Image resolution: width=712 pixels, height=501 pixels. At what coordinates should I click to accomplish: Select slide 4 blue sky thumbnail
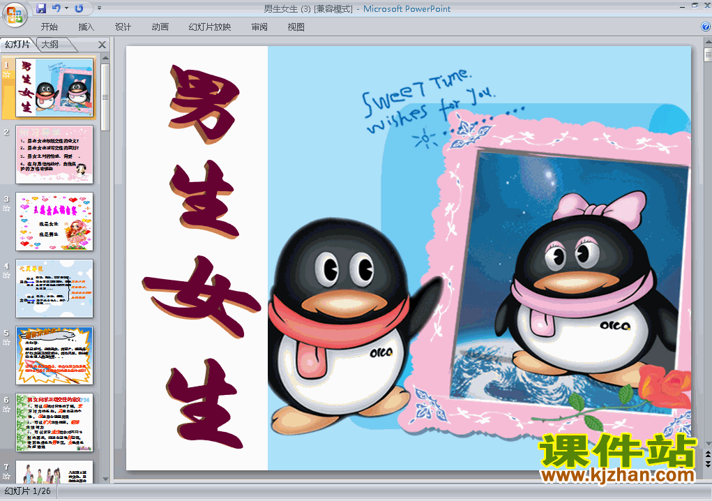[54, 288]
